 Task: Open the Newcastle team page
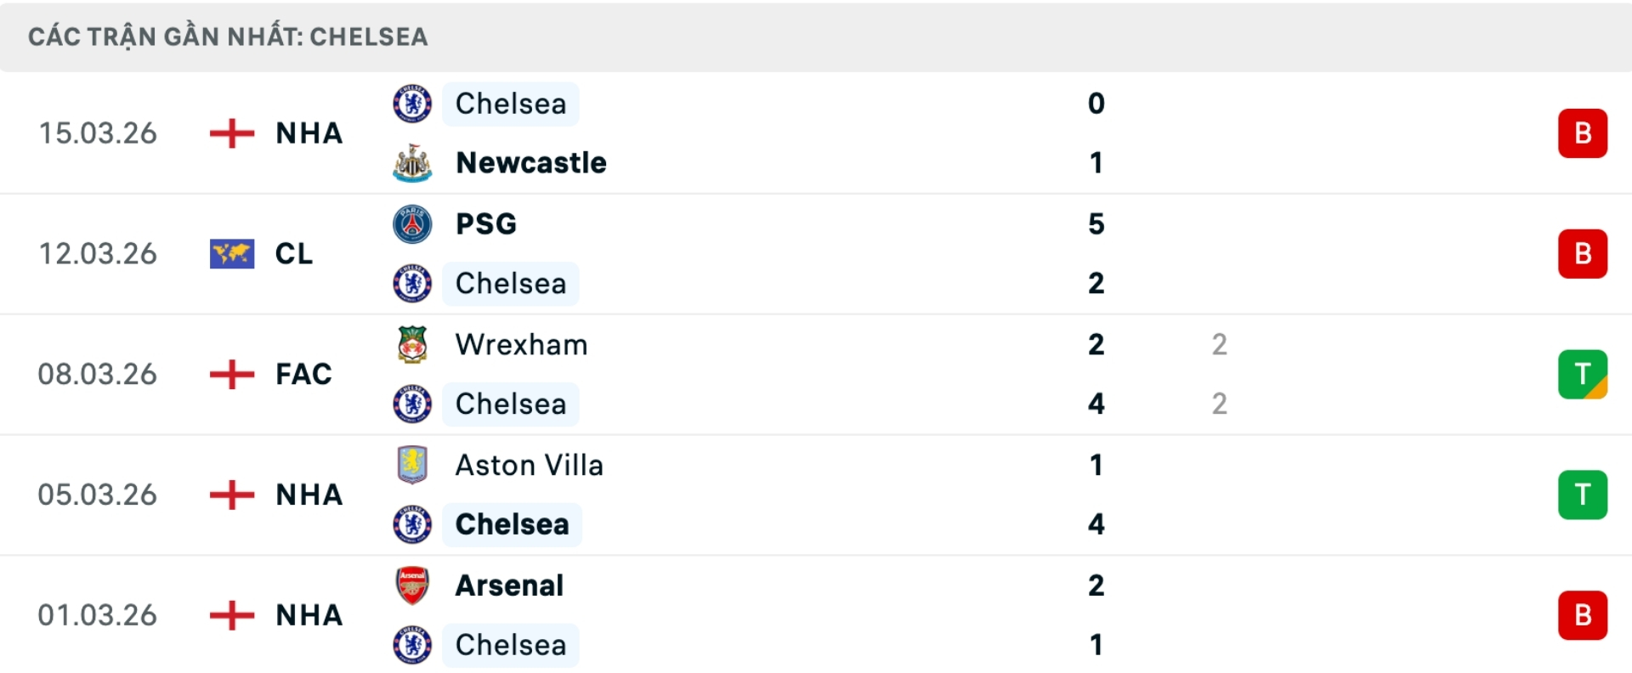point(530,163)
